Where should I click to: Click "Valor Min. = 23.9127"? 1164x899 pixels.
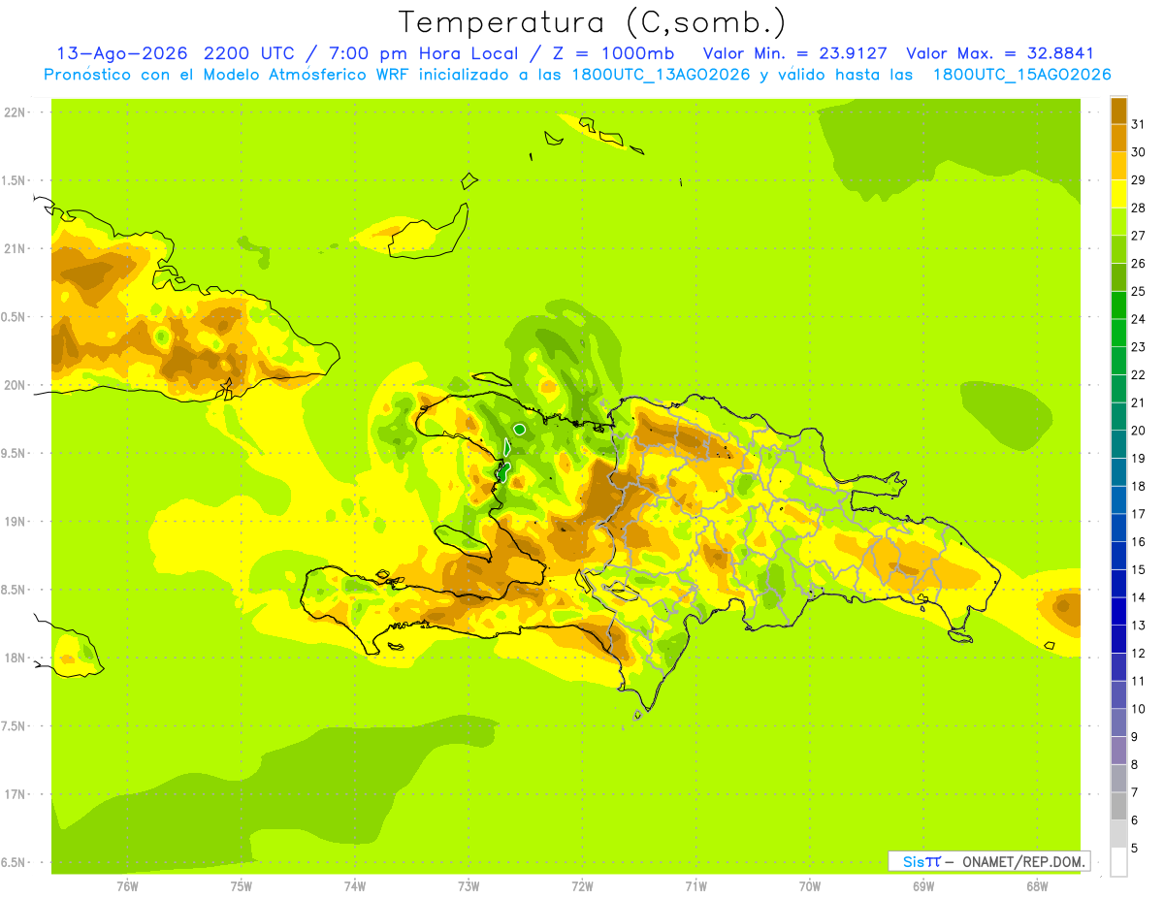point(794,53)
